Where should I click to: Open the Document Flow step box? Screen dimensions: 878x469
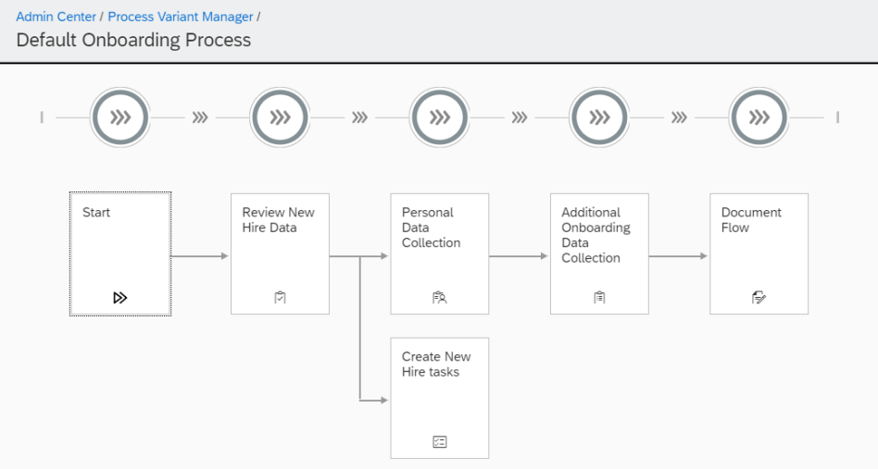(759, 253)
